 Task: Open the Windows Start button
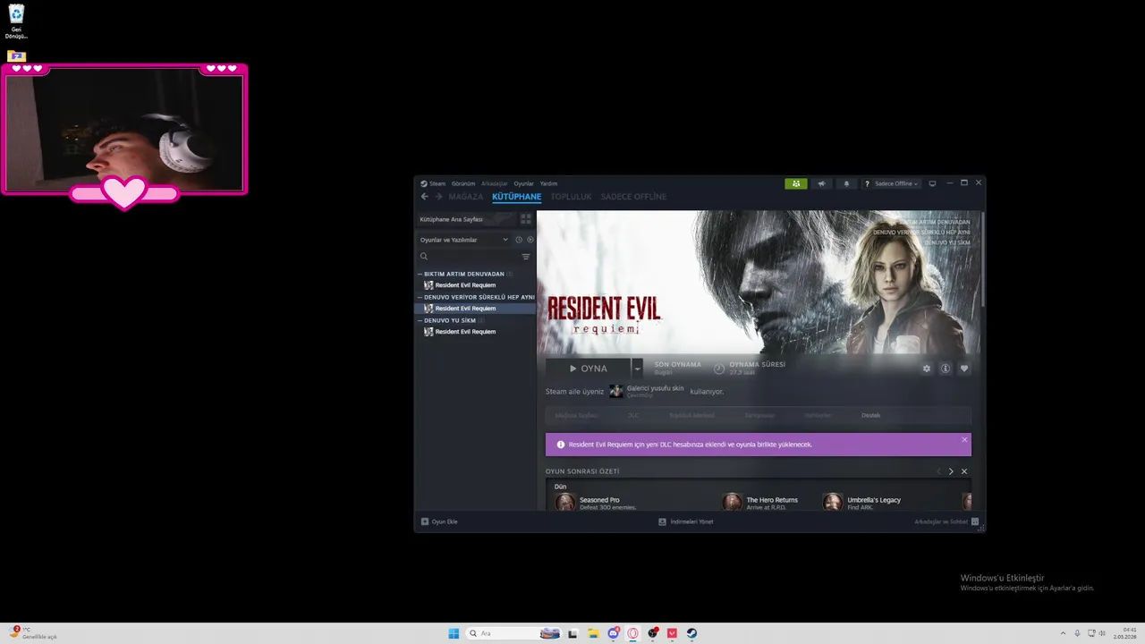pos(454,633)
